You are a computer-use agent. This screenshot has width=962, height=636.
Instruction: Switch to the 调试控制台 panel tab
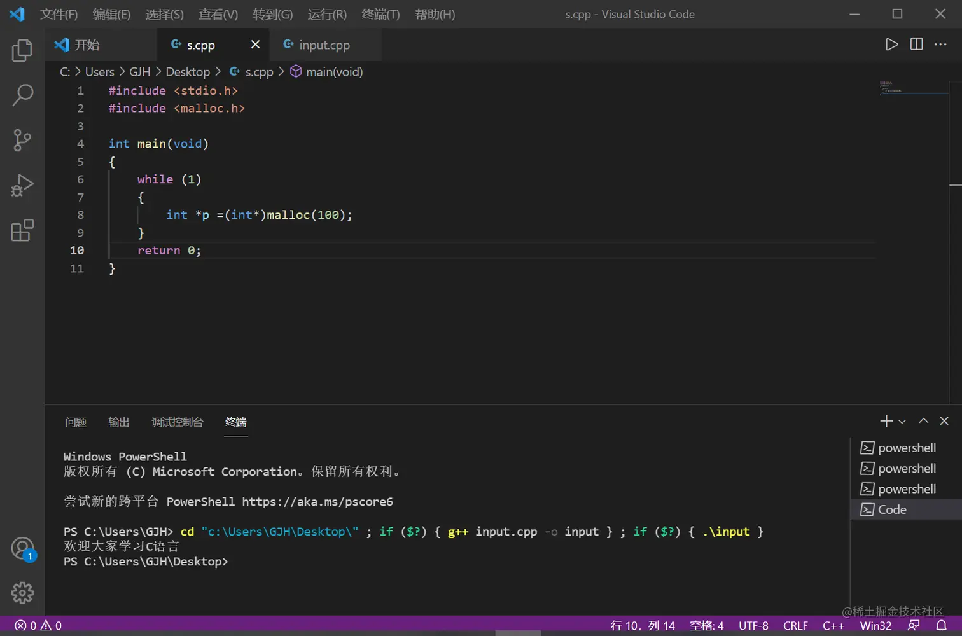coord(178,422)
